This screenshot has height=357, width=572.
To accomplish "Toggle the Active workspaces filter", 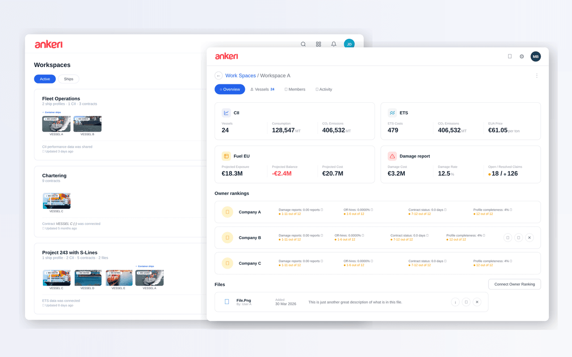I will pos(45,79).
